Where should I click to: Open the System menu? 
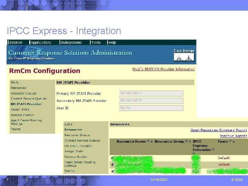click(x=15, y=42)
